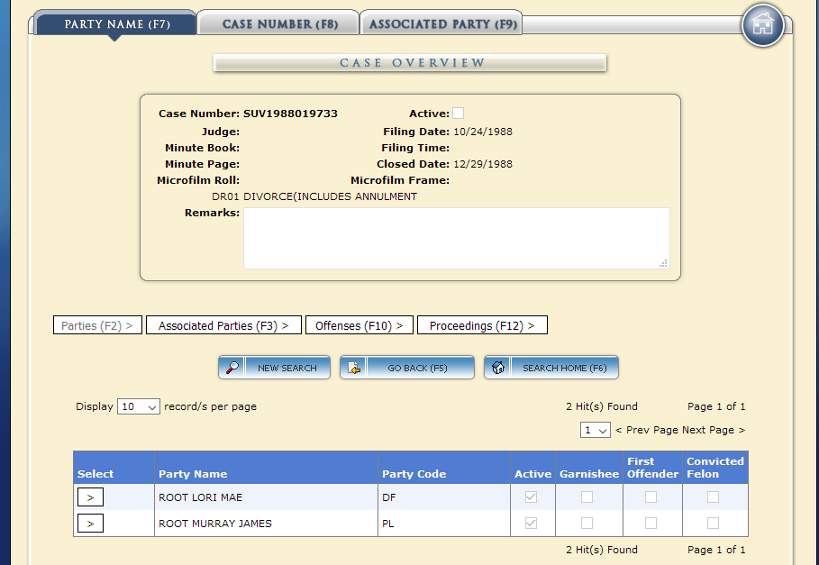Click the ROOT MURRAY JAMES party name
Image resolution: width=819 pixels, height=565 pixels.
215,524
